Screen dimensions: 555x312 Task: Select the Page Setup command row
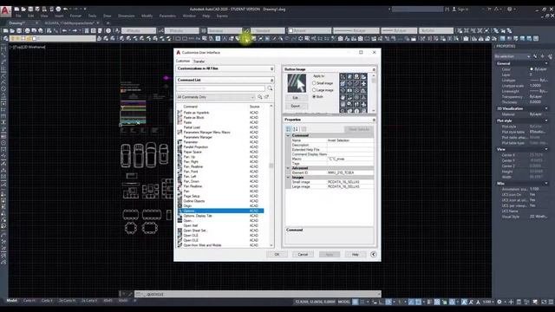(x=221, y=196)
